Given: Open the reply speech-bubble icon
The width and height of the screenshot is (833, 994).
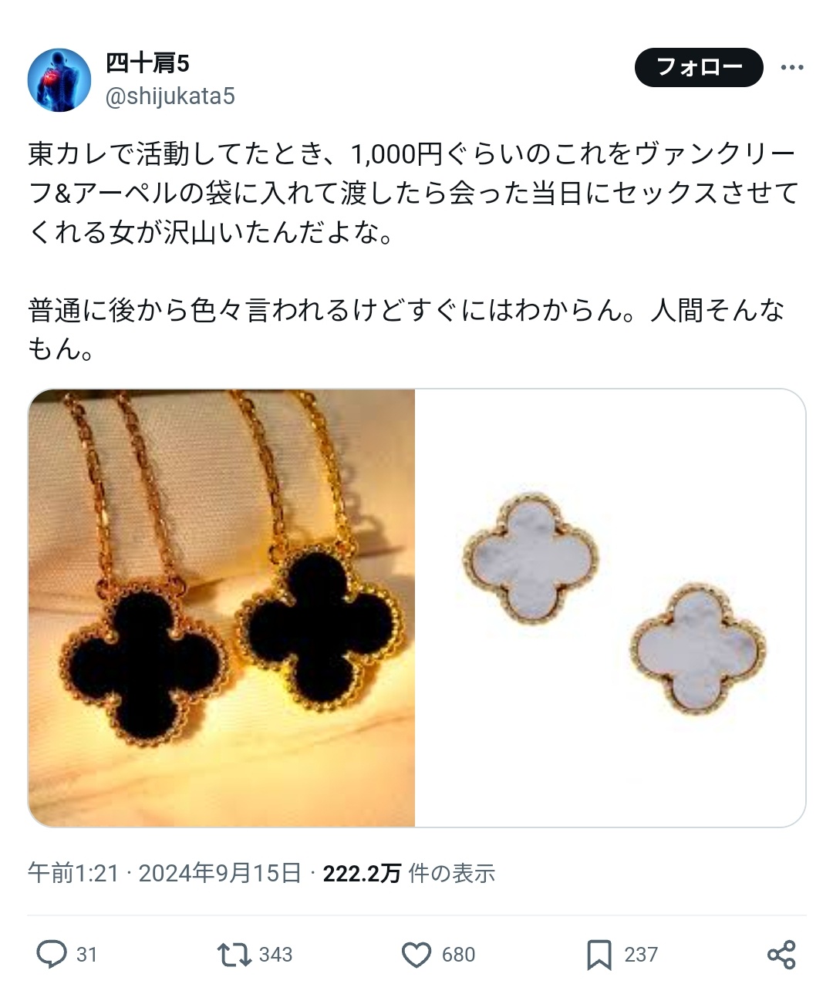Looking at the screenshot, I should [52, 954].
